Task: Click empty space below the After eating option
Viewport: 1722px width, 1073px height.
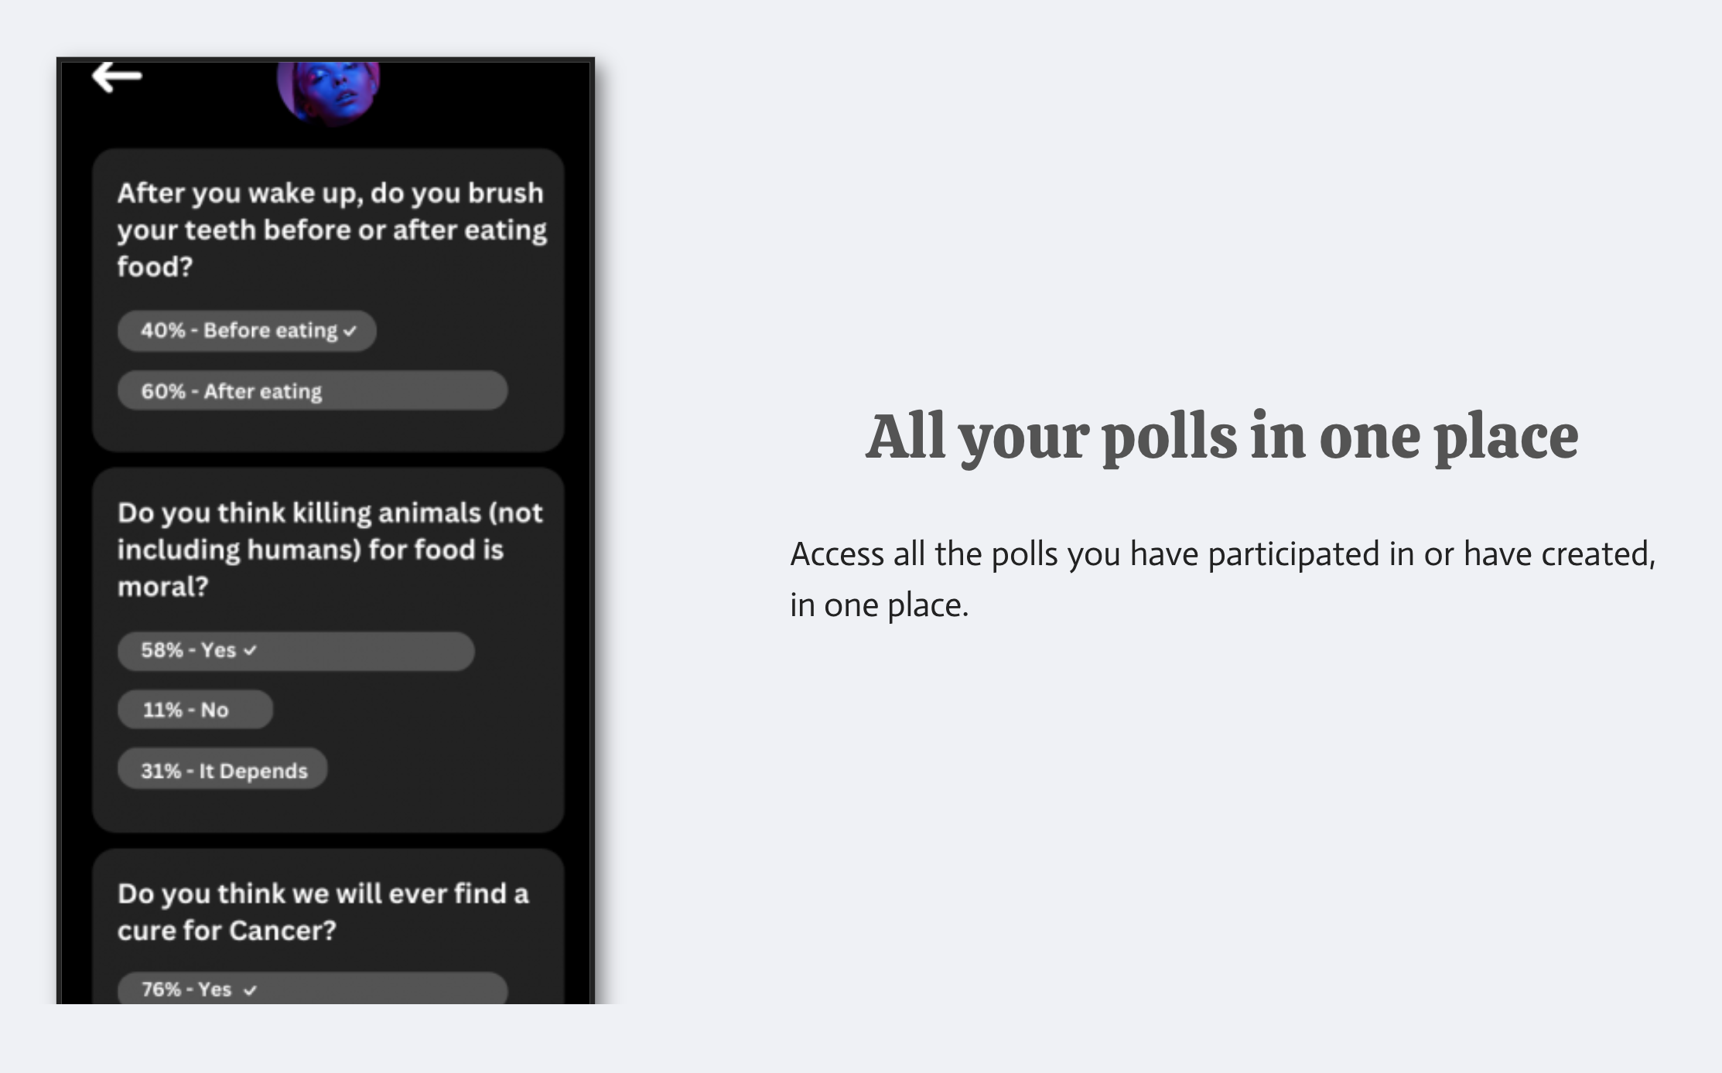Action: pyautogui.click(x=328, y=430)
